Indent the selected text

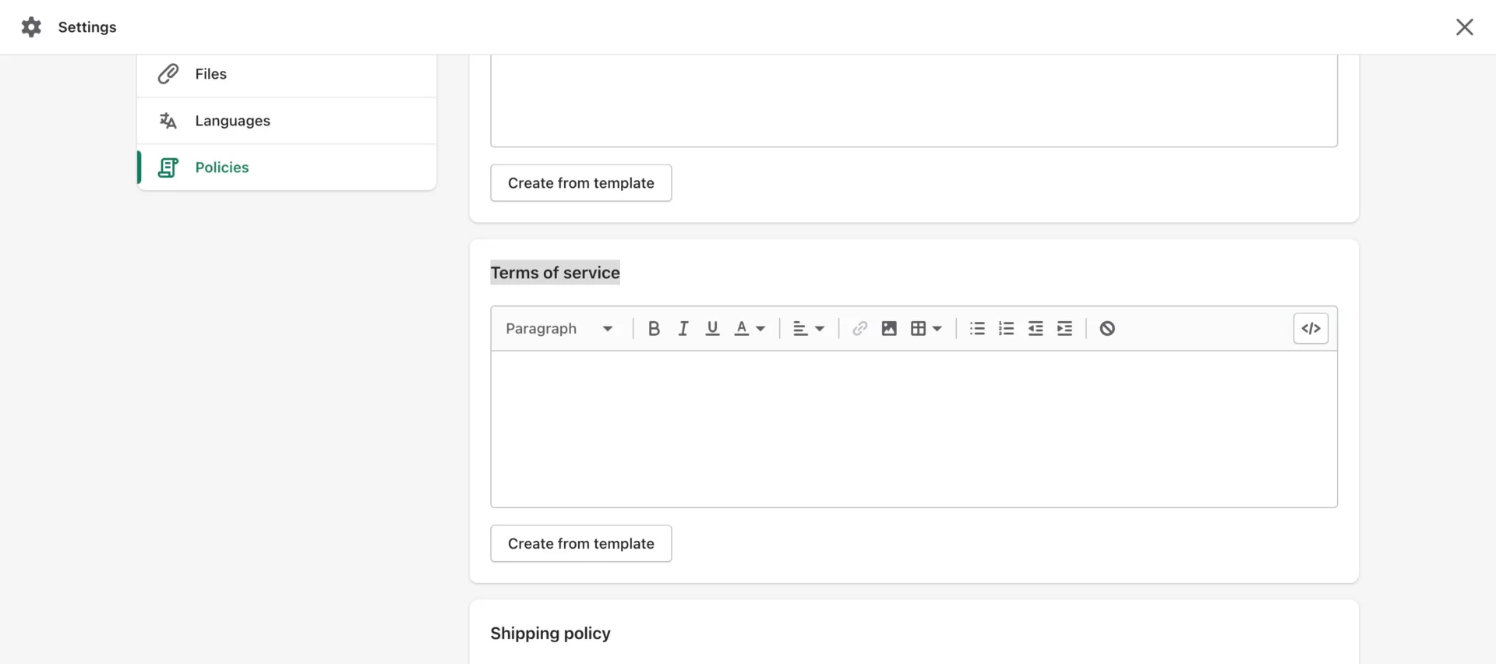click(1065, 329)
